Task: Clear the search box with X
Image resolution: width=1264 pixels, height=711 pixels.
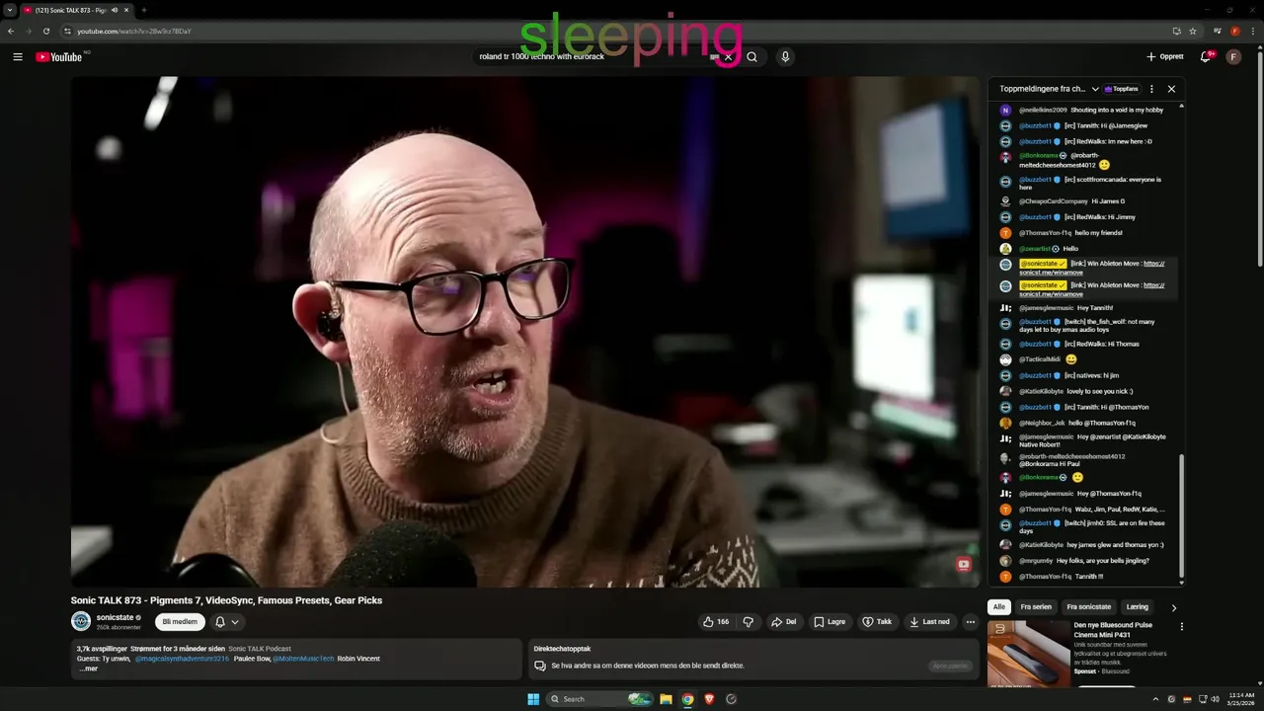Action: click(729, 57)
